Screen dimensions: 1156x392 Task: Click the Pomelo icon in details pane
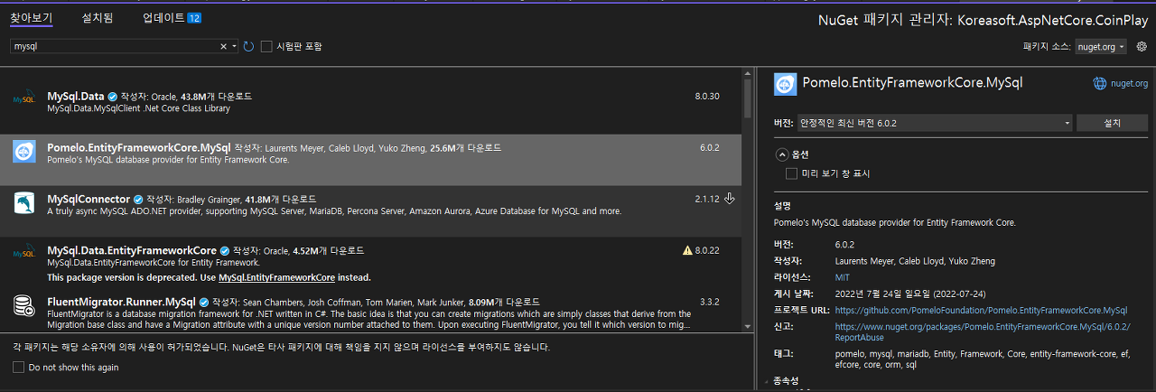pyautogui.click(x=786, y=83)
